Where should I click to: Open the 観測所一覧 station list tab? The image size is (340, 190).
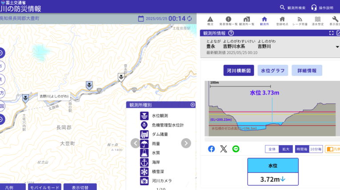pos(247,21)
